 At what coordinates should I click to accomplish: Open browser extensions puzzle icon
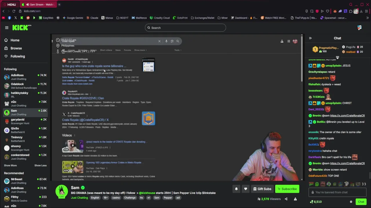[x=351, y=11]
